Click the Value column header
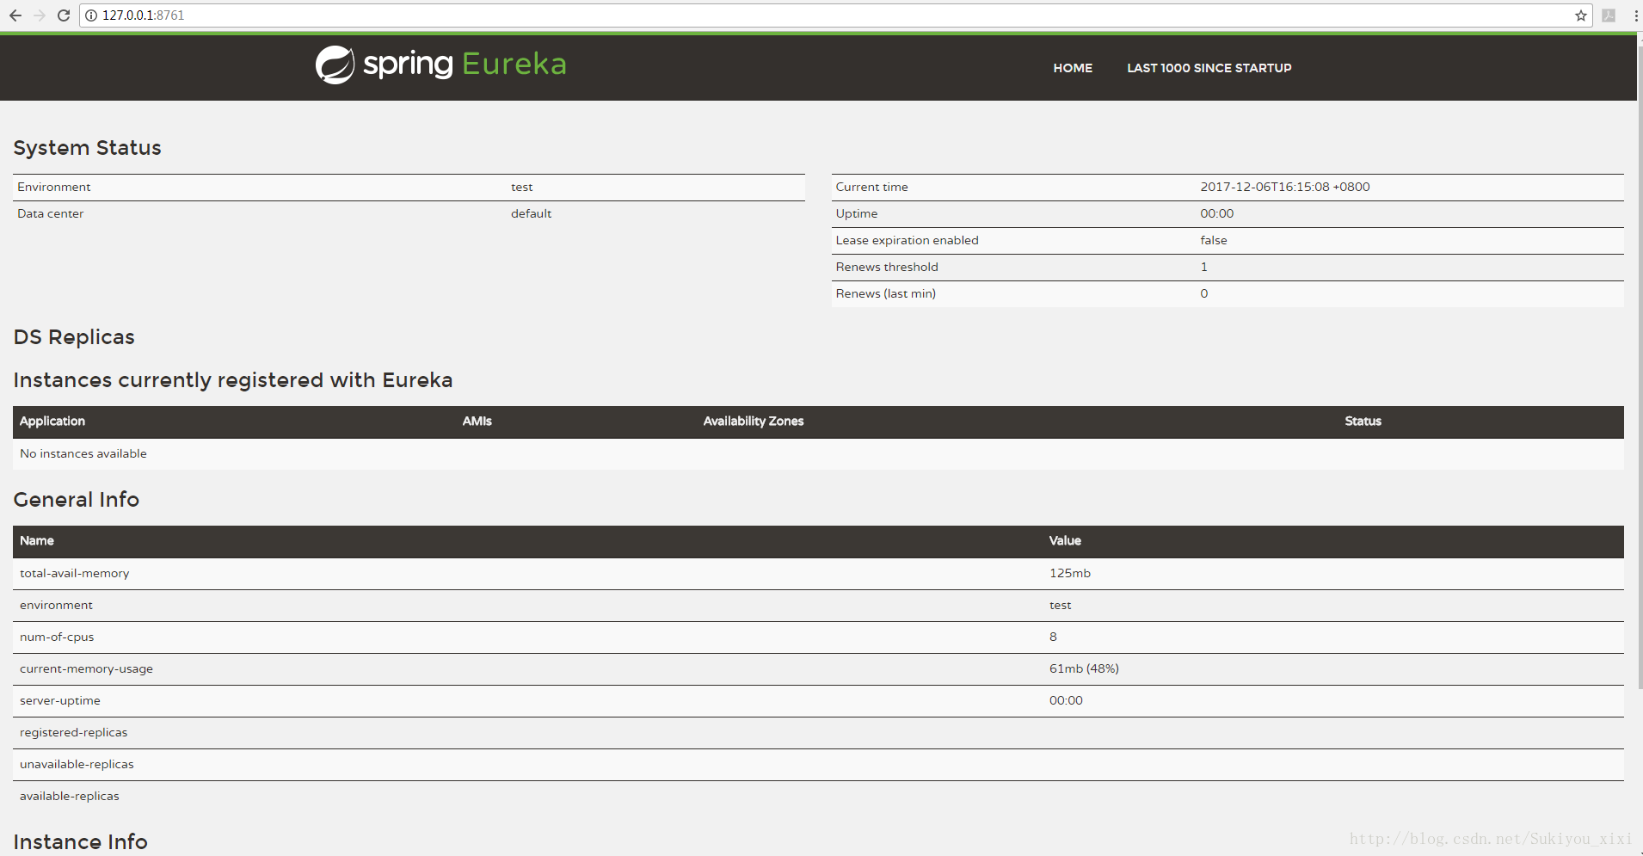This screenshot has height=856, width=1643. pyautogui.click(x=1065, y=540)
